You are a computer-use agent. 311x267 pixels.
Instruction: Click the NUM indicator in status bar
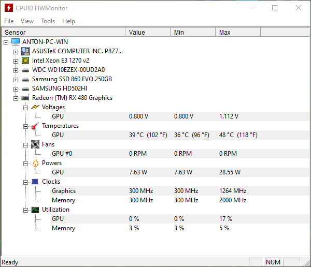point(273,262)
